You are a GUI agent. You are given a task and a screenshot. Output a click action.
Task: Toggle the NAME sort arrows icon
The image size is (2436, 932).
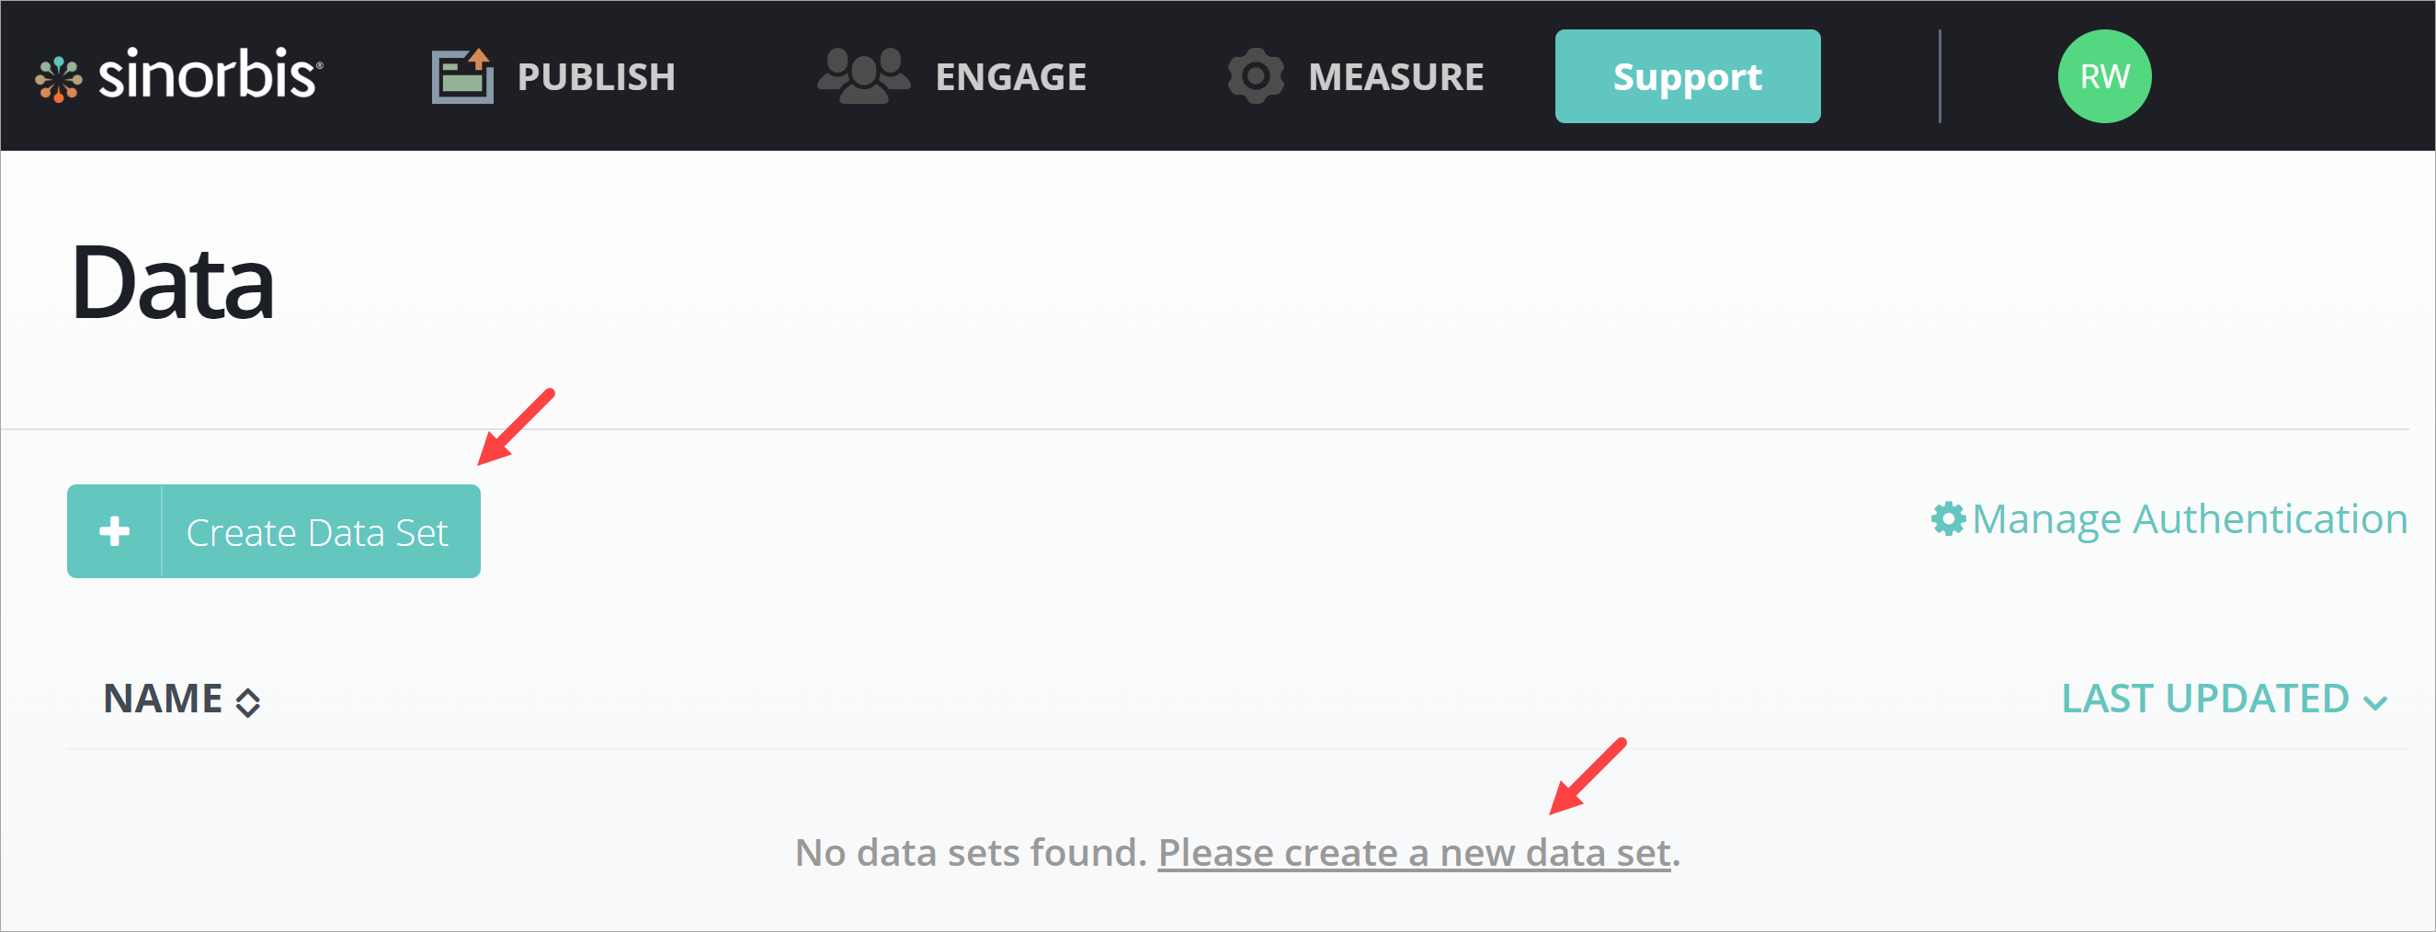pos(248,702)
